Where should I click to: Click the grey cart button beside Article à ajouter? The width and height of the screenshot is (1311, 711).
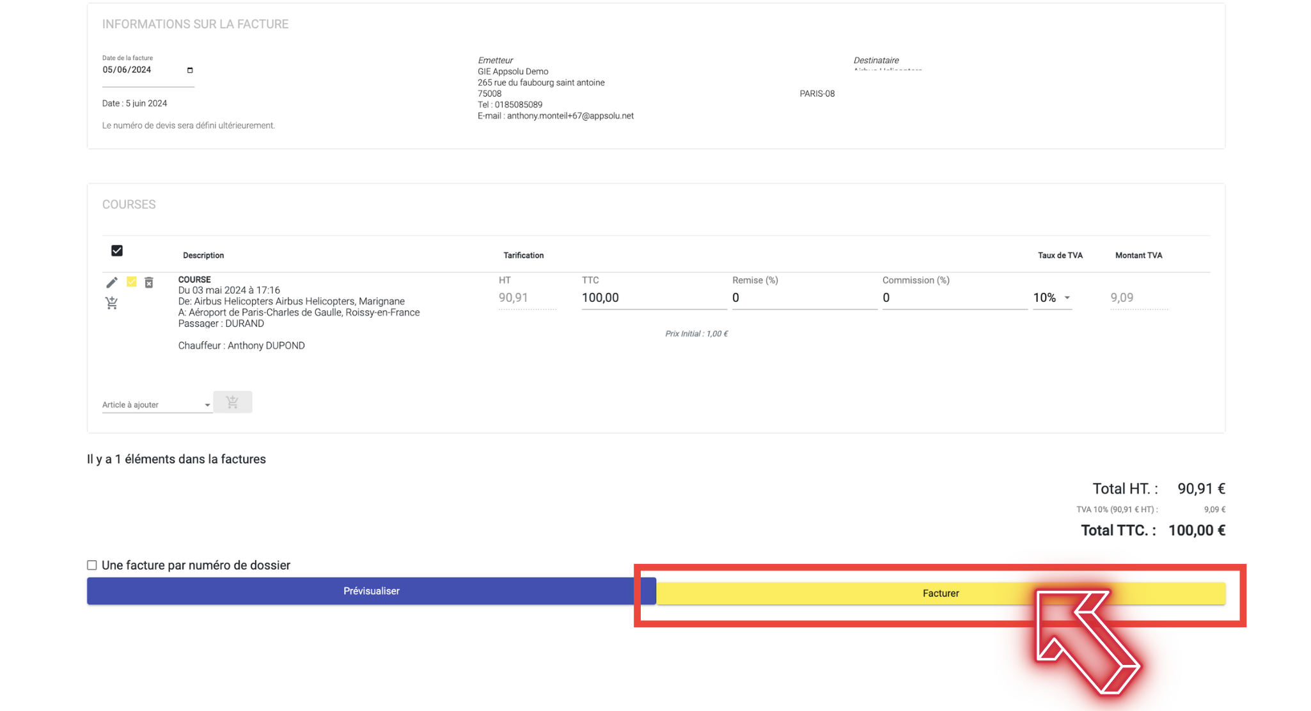(233, 402)
